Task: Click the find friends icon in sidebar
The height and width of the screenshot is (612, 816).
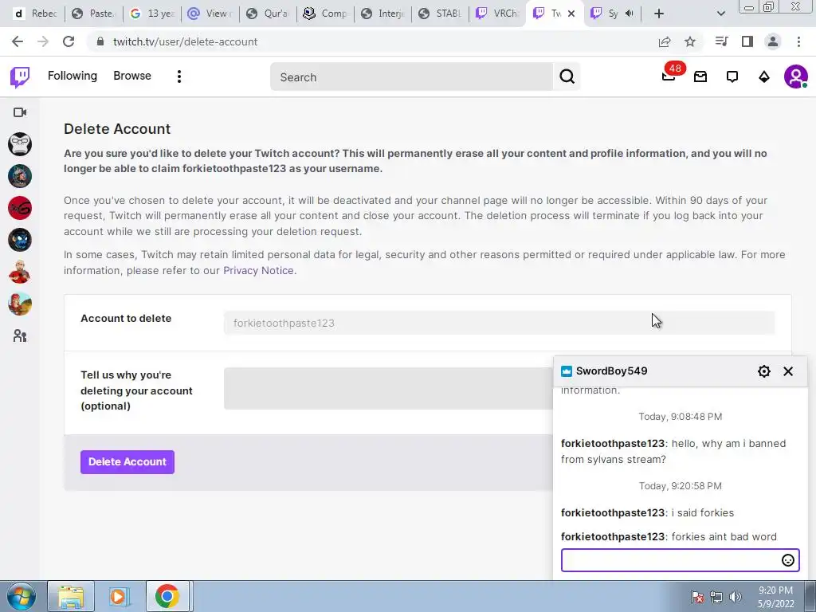Action: coord(20,336)
